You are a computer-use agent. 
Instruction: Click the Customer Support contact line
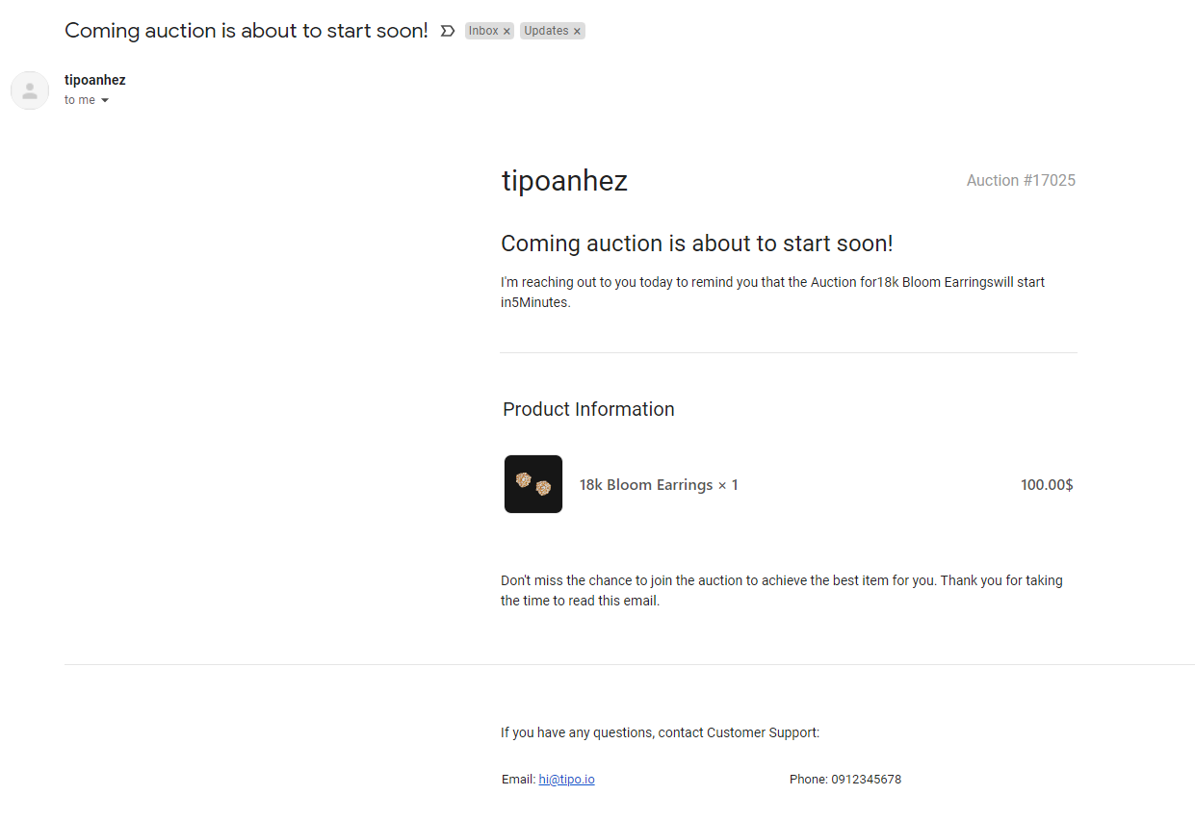point(660,732)
